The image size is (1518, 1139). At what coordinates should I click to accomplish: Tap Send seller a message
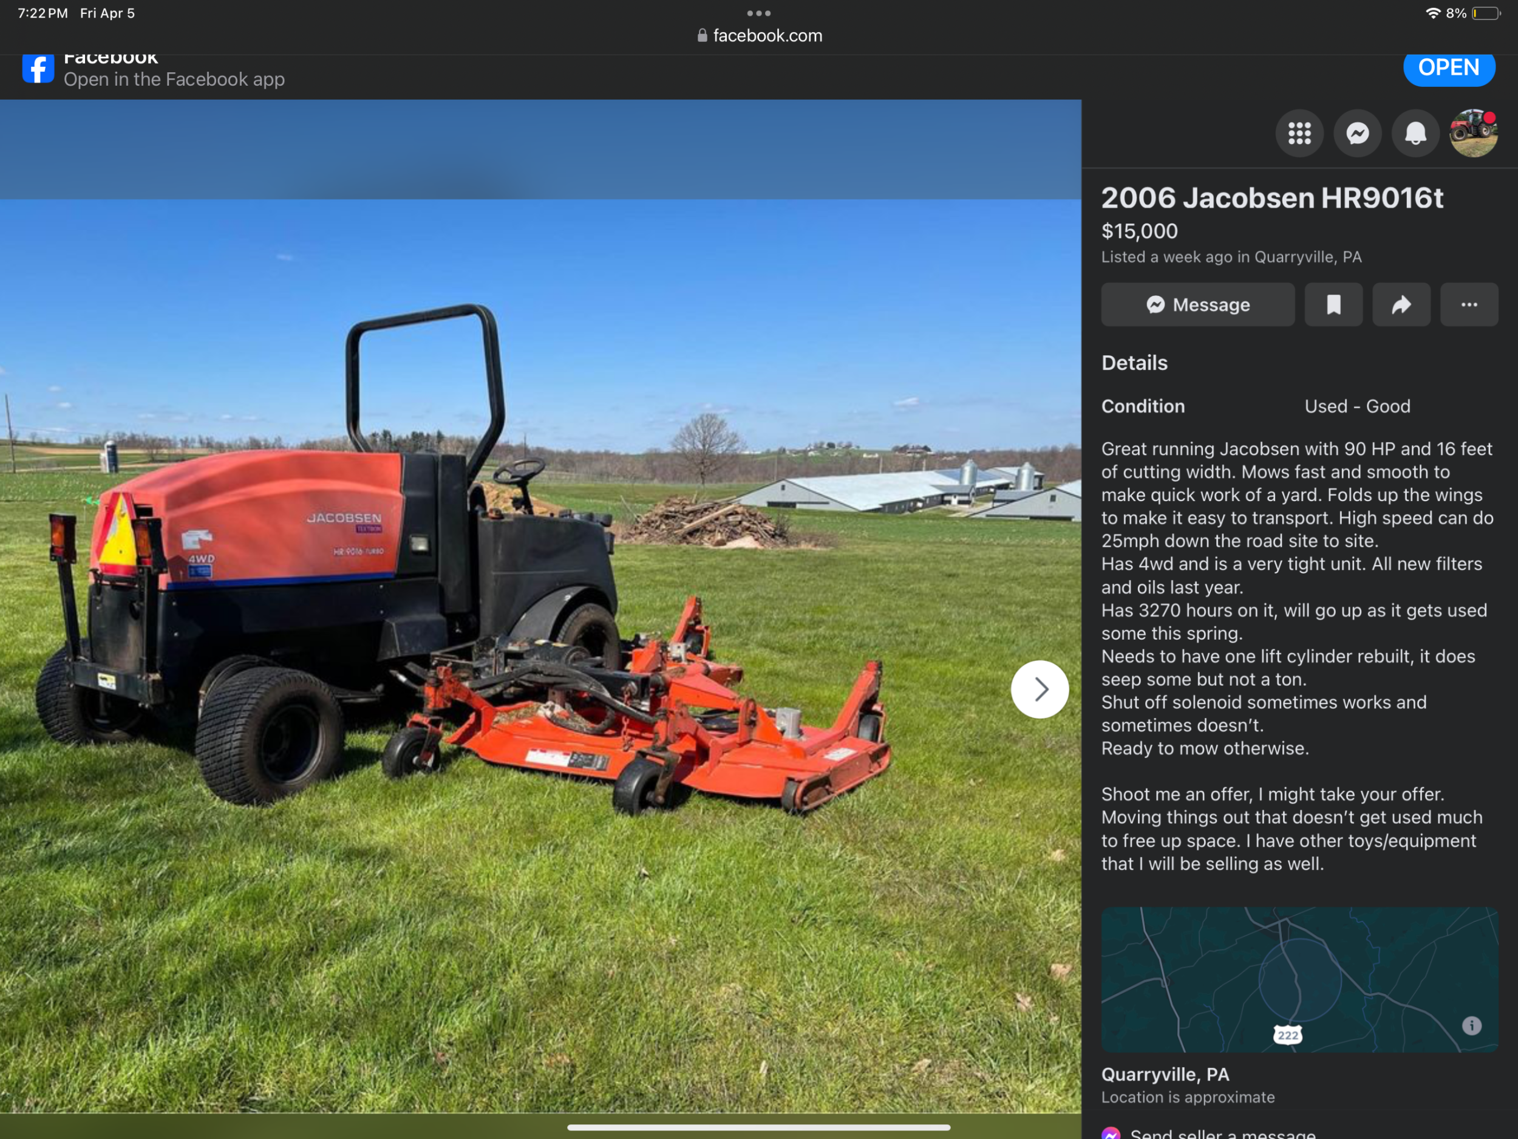click(x=1222, y=1133)
